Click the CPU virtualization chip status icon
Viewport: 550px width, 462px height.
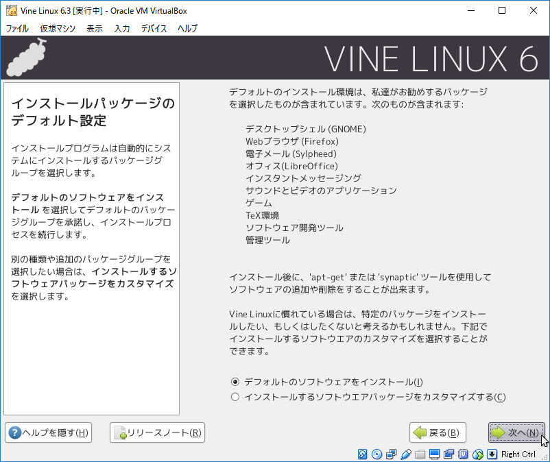tap(463, 454)
